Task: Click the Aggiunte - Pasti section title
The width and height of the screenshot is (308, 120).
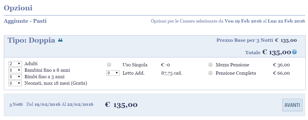Action: click(x=25, y=21)
